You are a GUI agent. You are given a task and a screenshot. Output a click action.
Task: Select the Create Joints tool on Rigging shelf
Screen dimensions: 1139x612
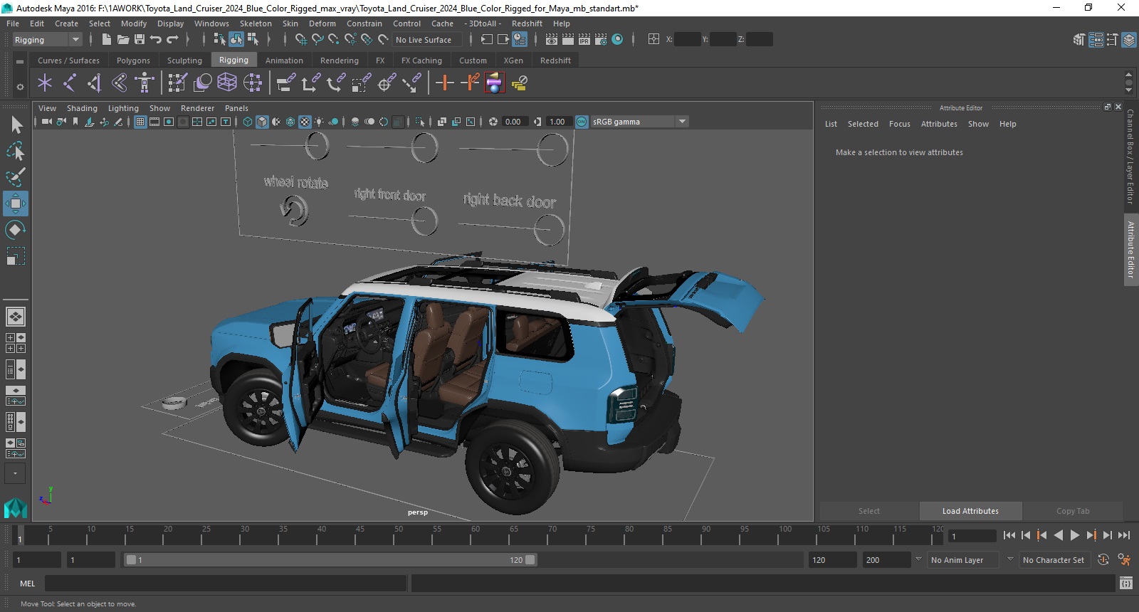(x=69, y=83)
